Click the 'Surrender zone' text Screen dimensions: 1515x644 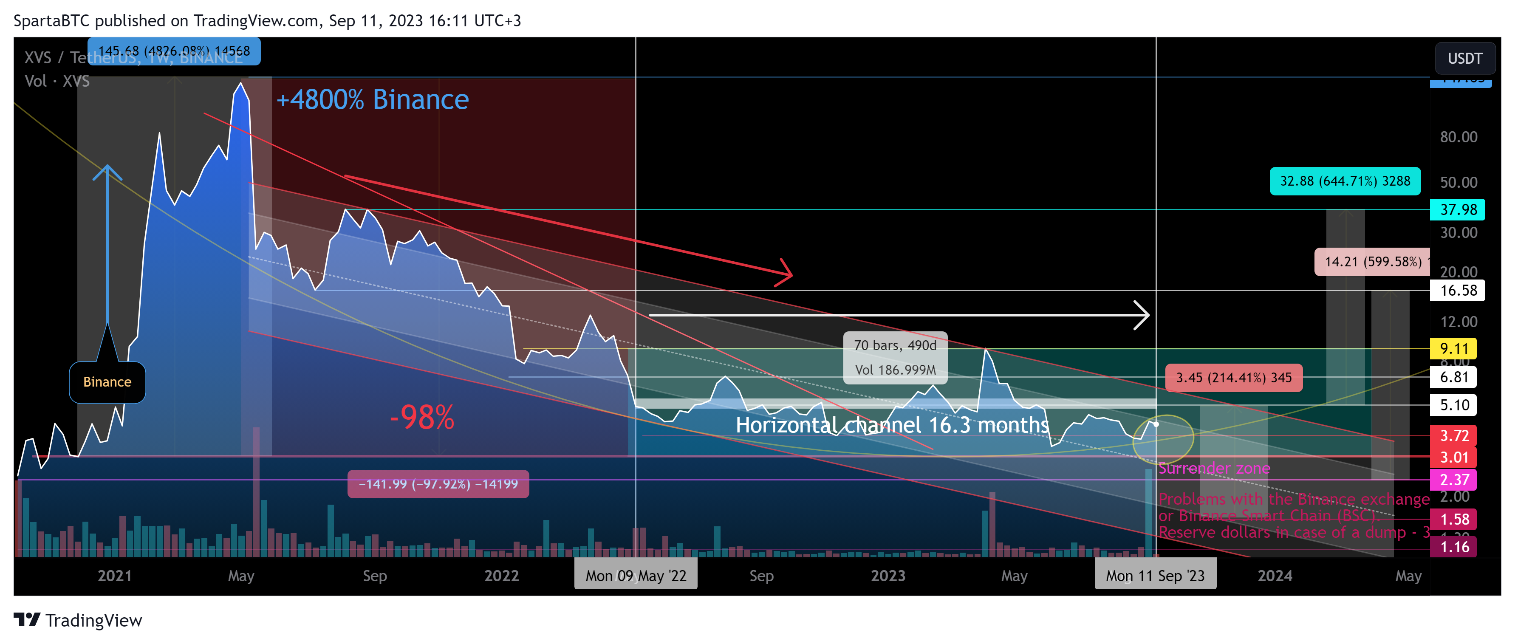(1214, 468)
